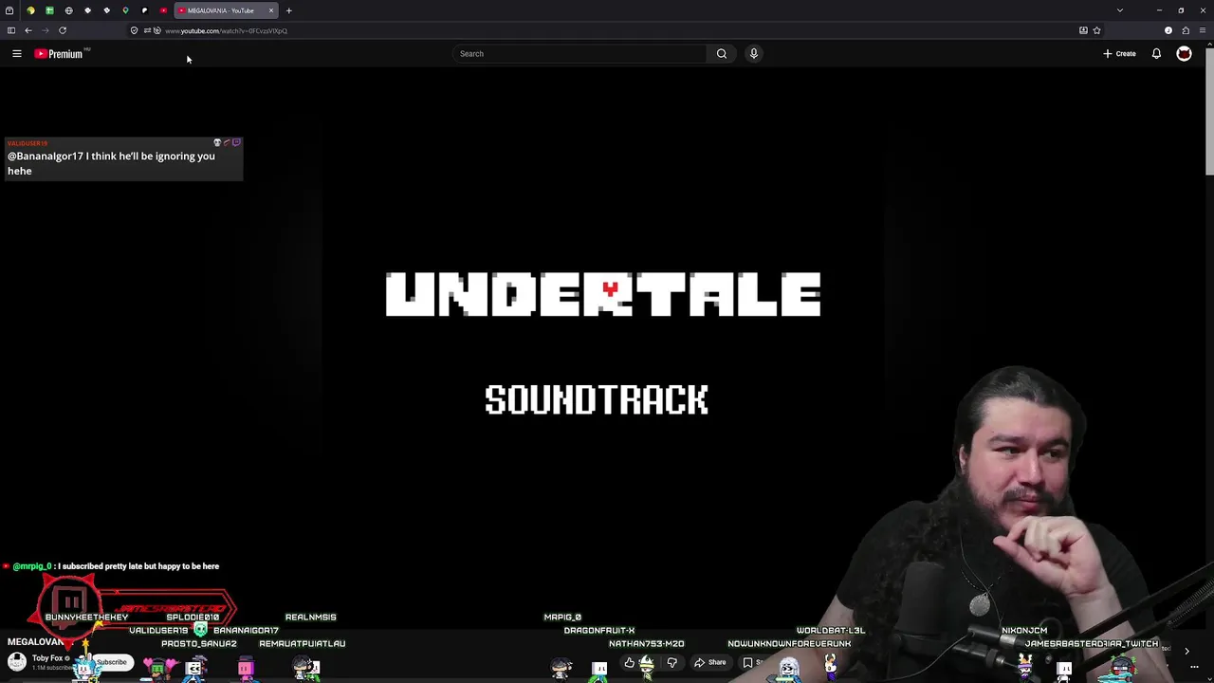Click the UNDERTALE SOUNDTRACK video player

603,346
